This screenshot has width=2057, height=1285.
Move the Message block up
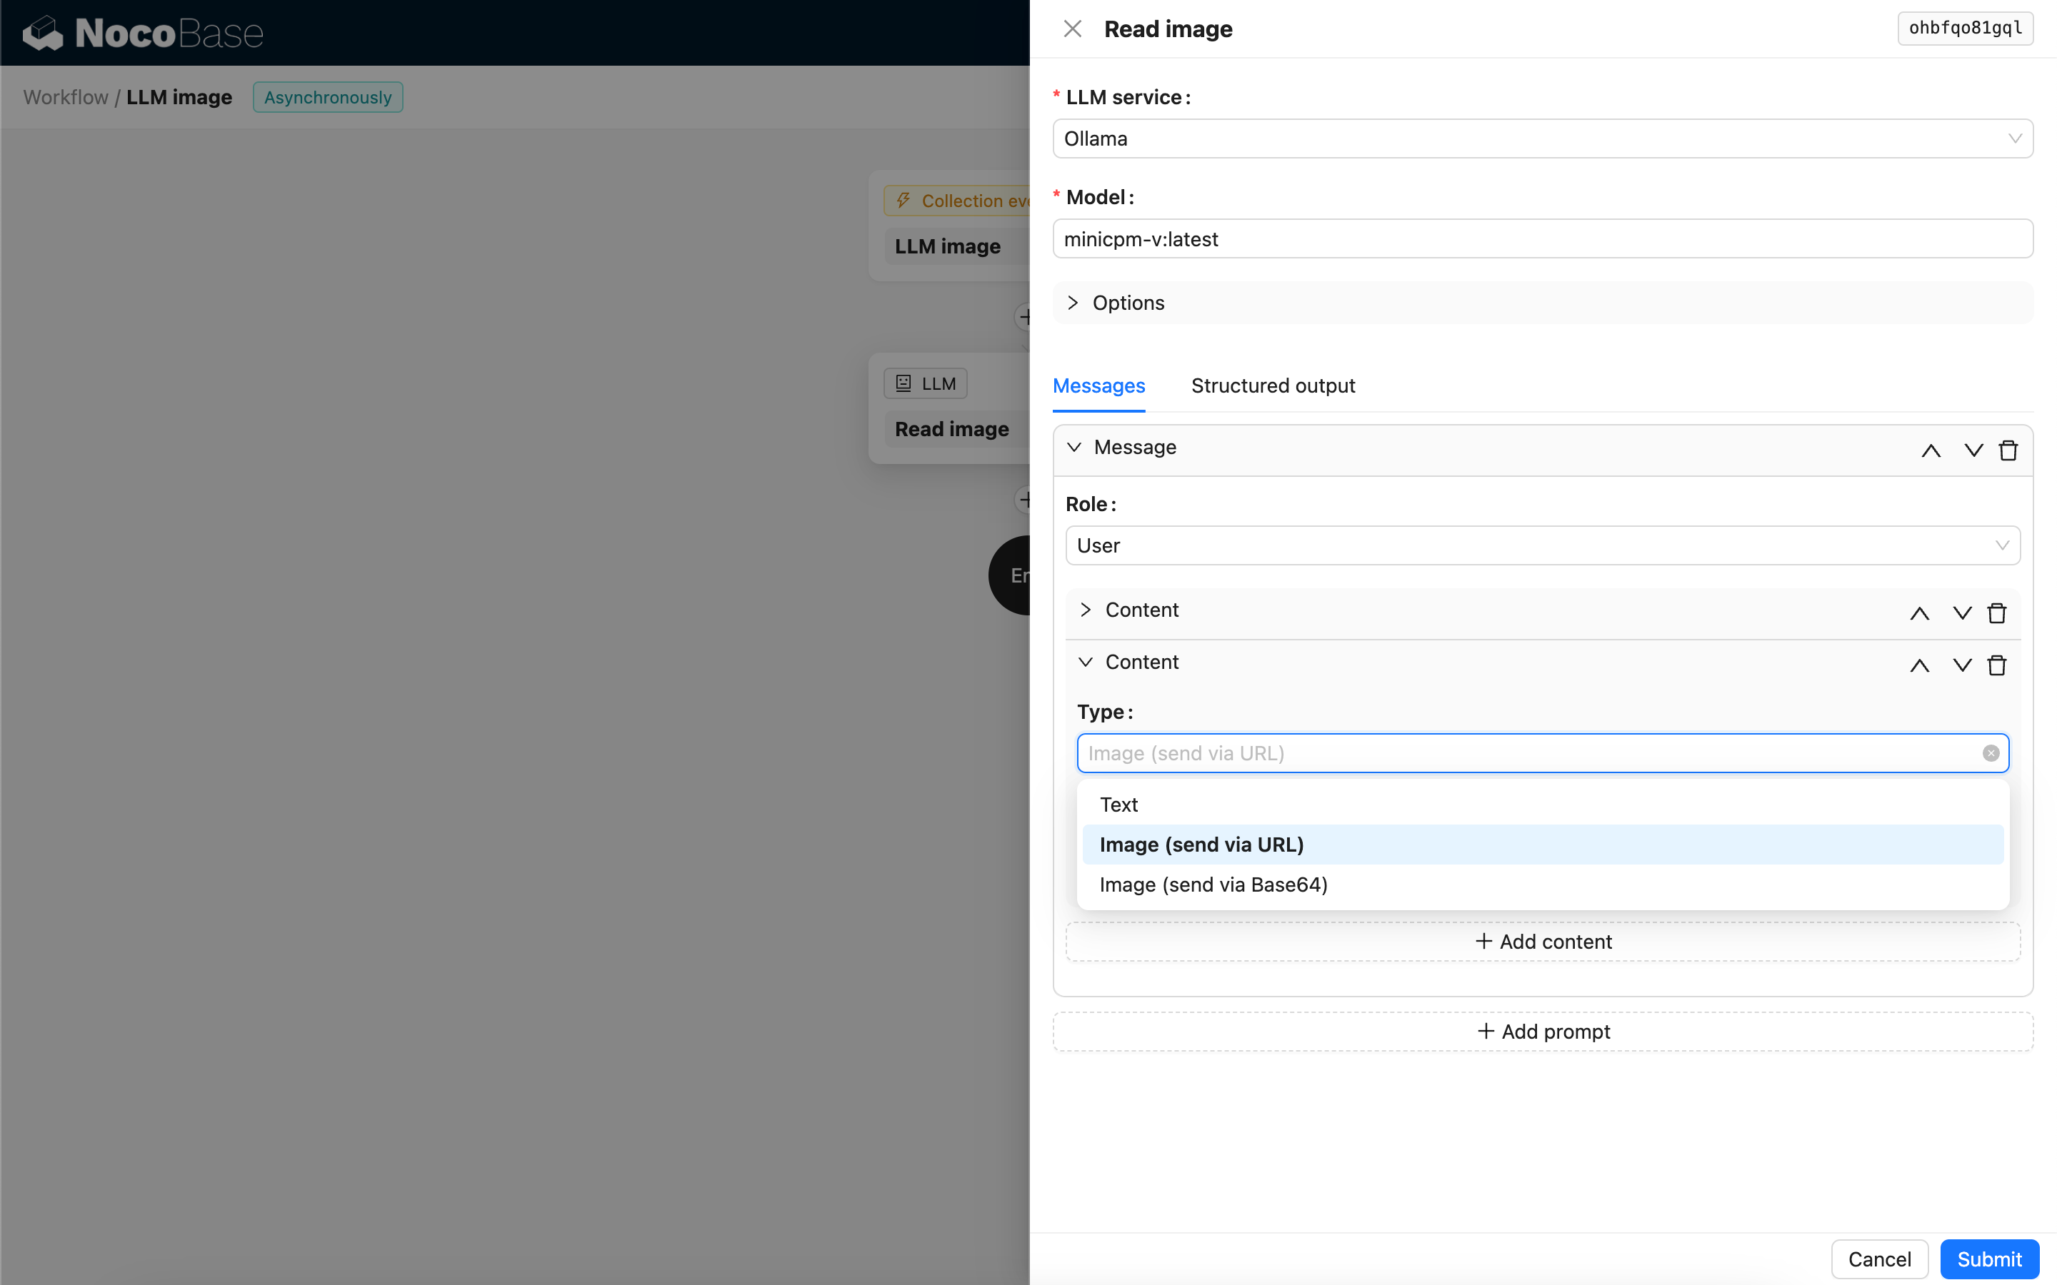(1931, 450)
